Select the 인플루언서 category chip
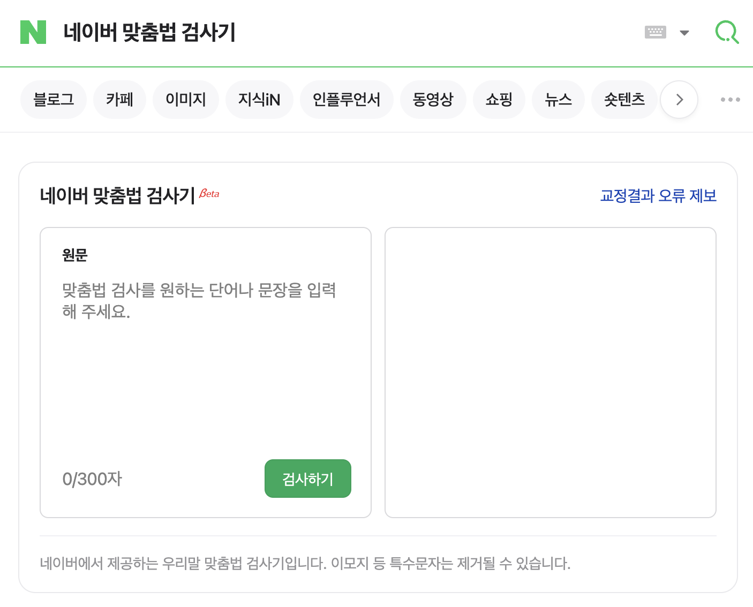 tap(347, 99)
